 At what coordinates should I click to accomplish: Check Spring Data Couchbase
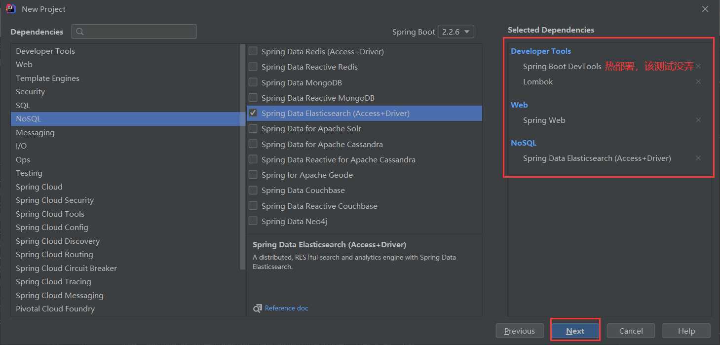(x=253, y=190)
